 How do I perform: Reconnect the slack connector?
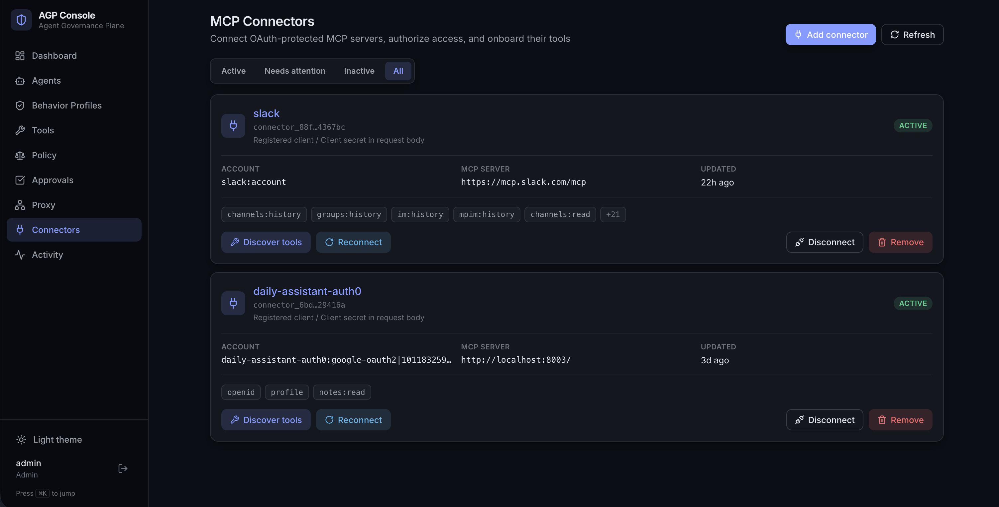353,242
